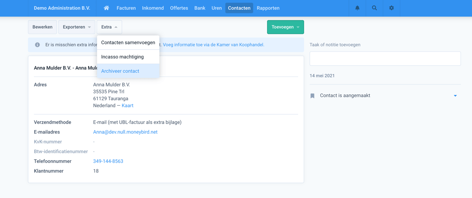The width and height of the screenshot is (472, 198).
Task: Click the 35535 Pine Trl address line
Action: pyautogui.click(x=109, y=92)
